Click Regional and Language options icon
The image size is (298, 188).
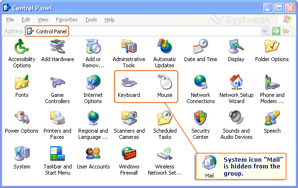[x=93, y=118]
